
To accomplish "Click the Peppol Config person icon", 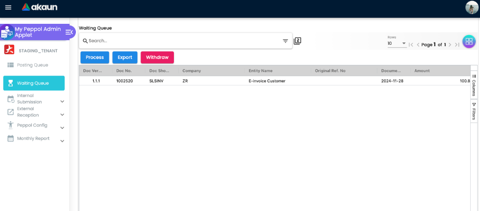I will click(x=11, y=125).
